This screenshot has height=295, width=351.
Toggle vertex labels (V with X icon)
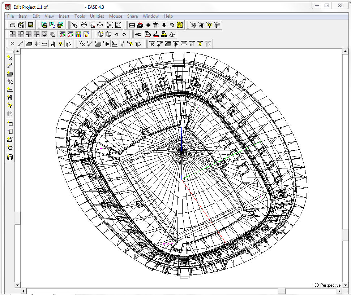click(x=82, y=44)
